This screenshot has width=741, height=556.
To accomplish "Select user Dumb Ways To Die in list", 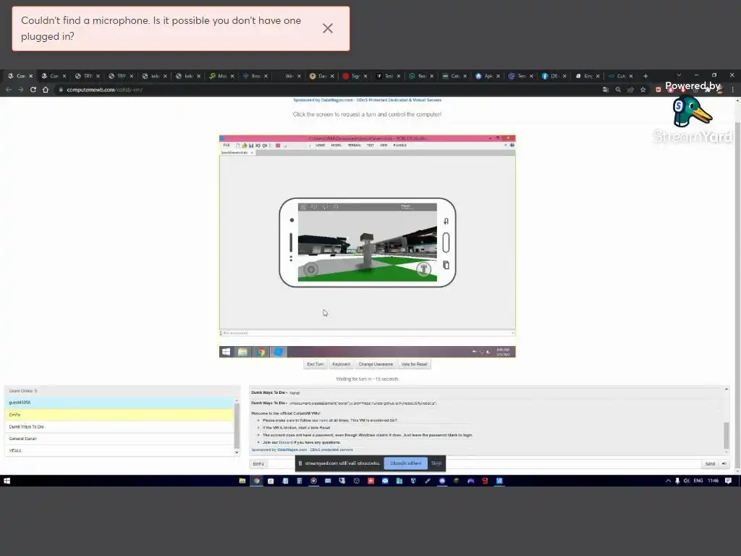I will point(119,426).
